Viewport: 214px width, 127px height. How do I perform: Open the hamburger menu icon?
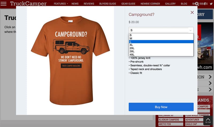click(x=3, y=3)
